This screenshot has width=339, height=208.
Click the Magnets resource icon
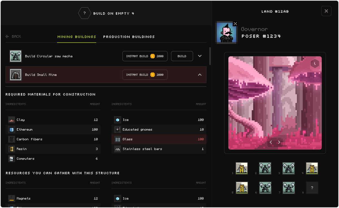(12, 198)
